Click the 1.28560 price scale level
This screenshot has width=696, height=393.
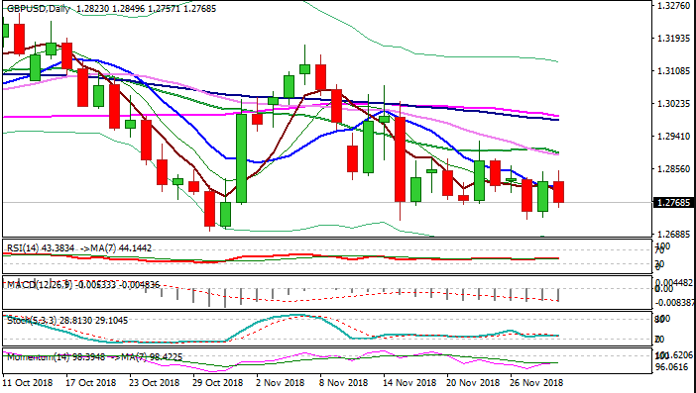point(675,169)
